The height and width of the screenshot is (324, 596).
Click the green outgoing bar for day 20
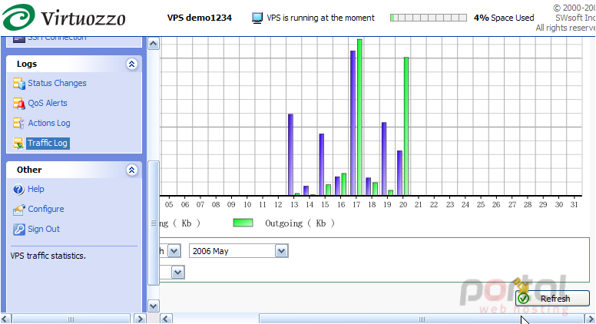point(406,126)
